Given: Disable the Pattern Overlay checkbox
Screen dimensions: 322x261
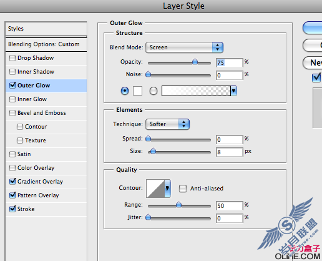Looking at the screenshot, I should [12, 195].
